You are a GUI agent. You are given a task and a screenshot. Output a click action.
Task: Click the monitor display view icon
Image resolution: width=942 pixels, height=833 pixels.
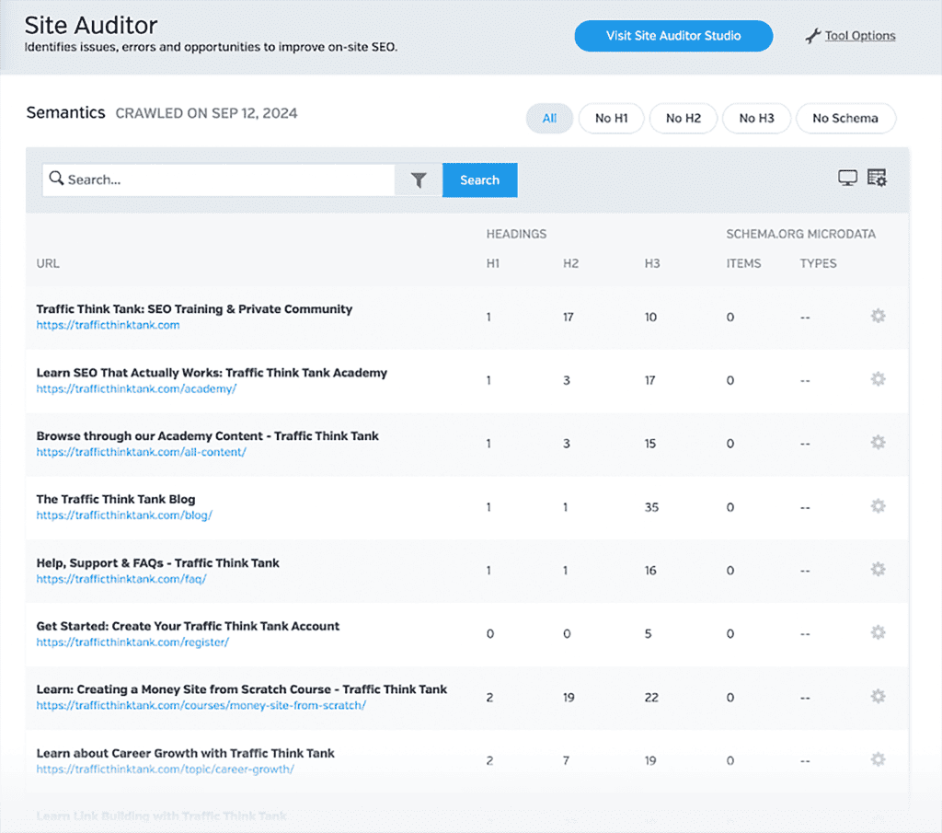tap(847, 179)
